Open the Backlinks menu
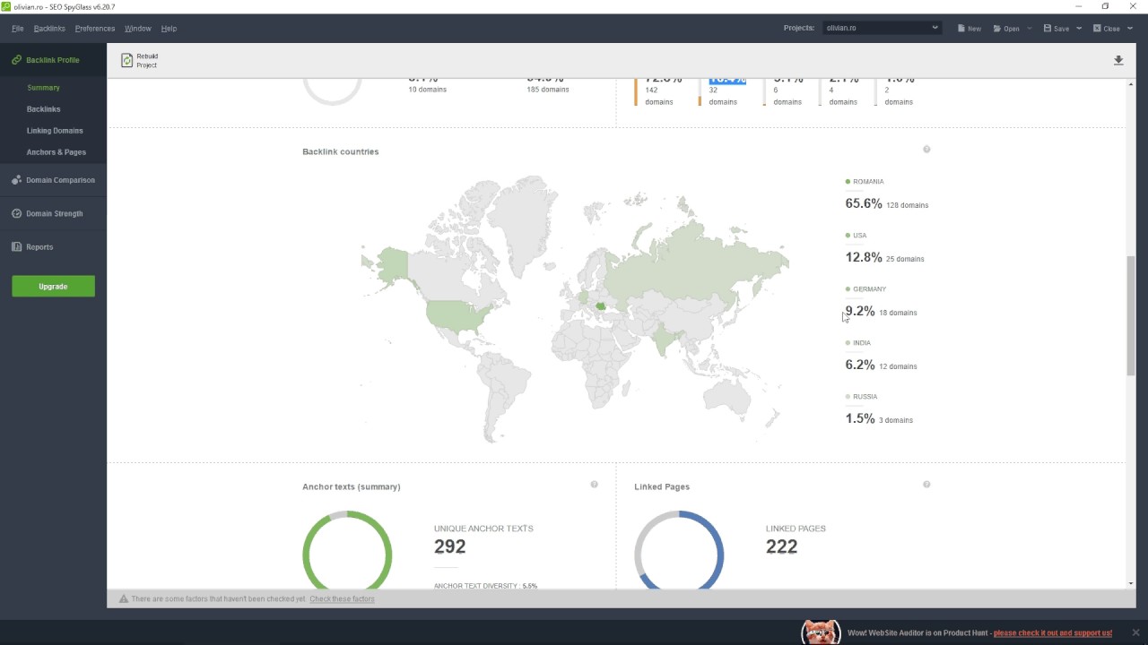The width and height of the screenshot is (1148, 645). pyautogui.click(x=49, y=29)
